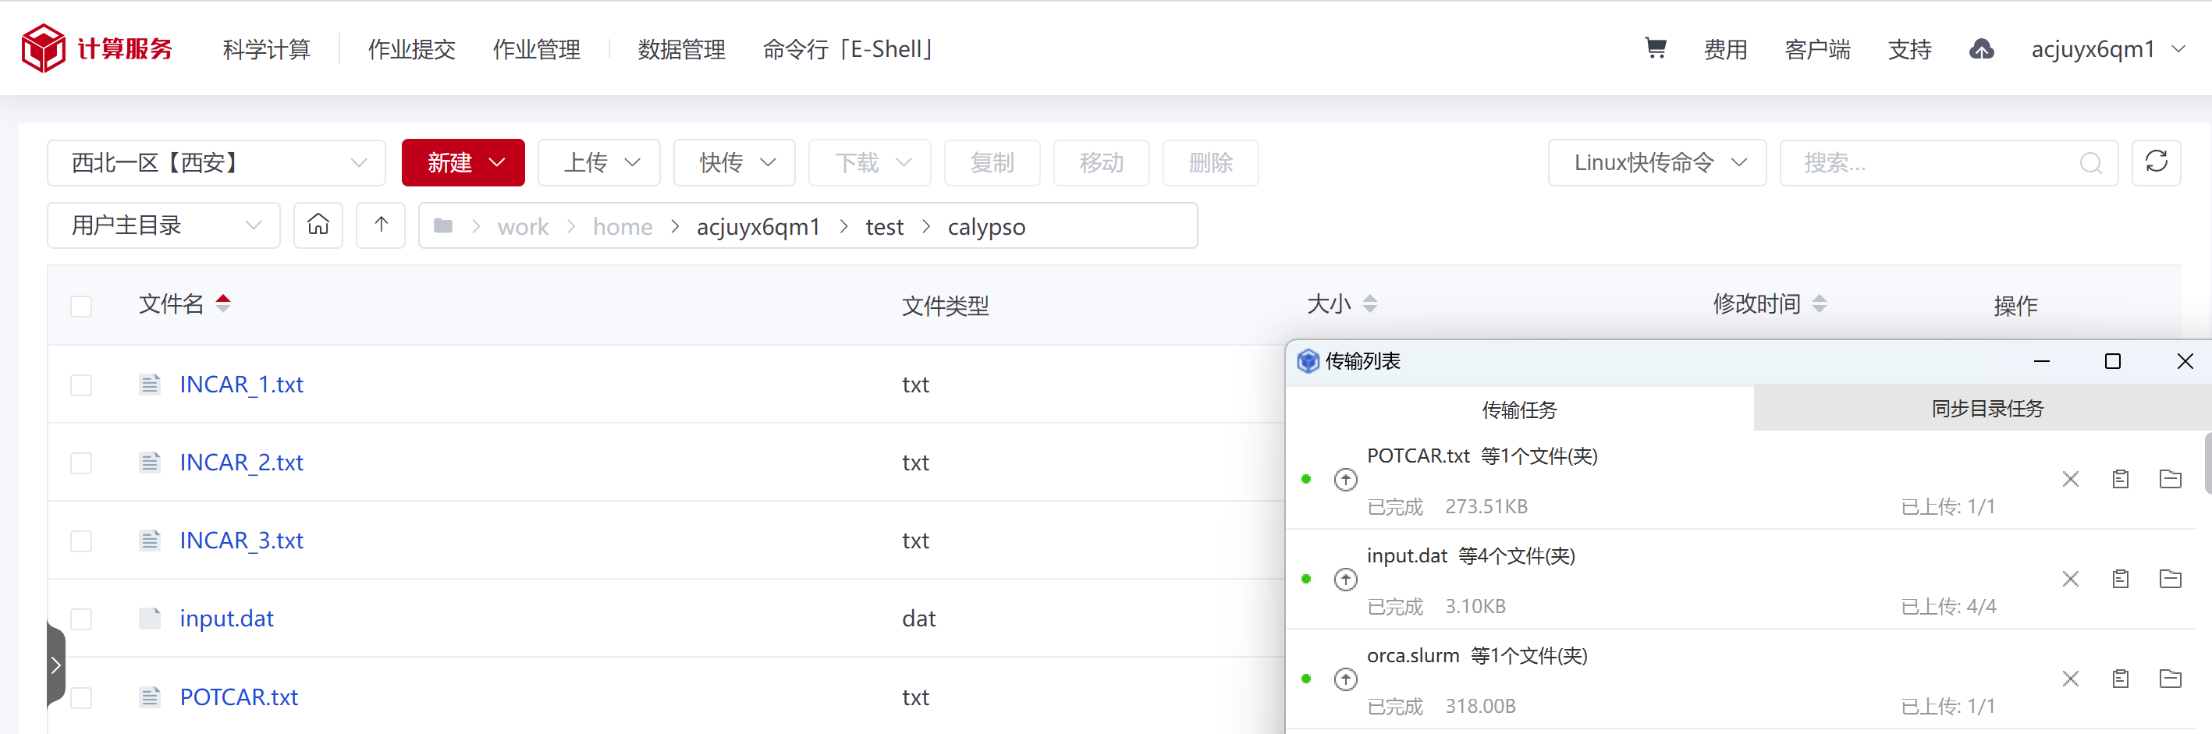
Task: Open folder for POTCAR.txt transfer task
Action: pyautogui.click(x=2170, y=479)
